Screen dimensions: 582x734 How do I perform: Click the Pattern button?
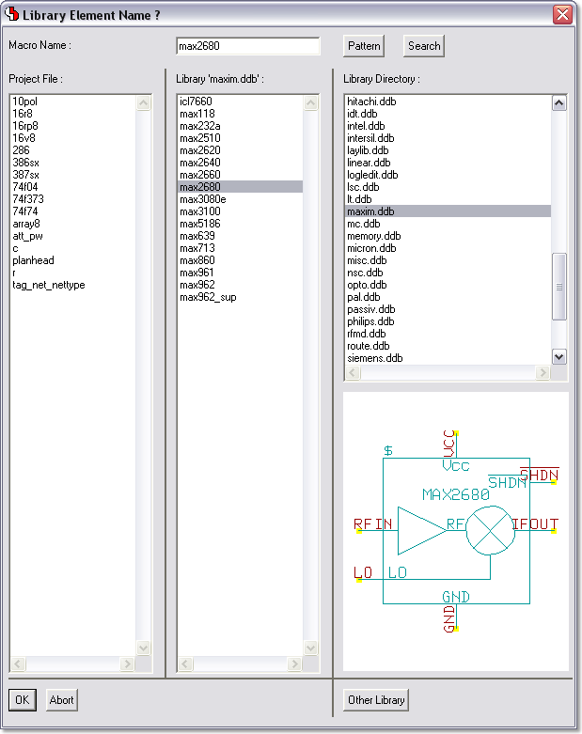click(364, 46)
